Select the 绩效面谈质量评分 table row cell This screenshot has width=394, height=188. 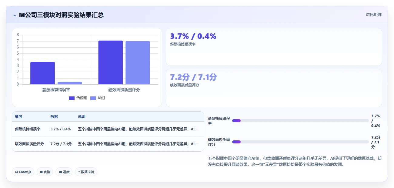coord(29,144)
